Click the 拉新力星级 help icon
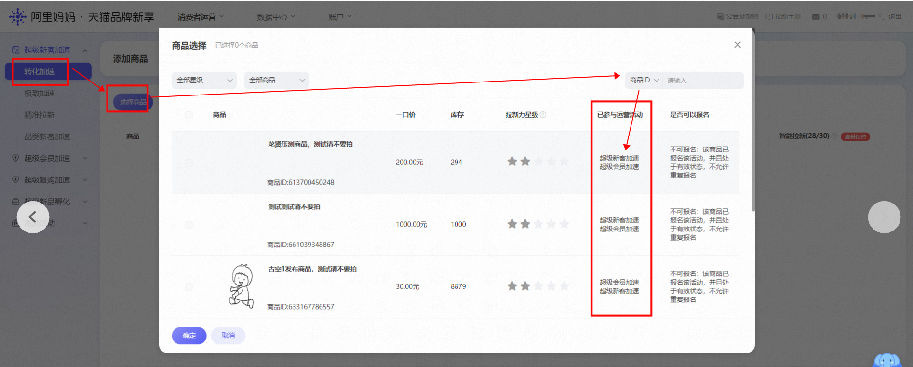913x367 pixels. [x=543, y=115]
